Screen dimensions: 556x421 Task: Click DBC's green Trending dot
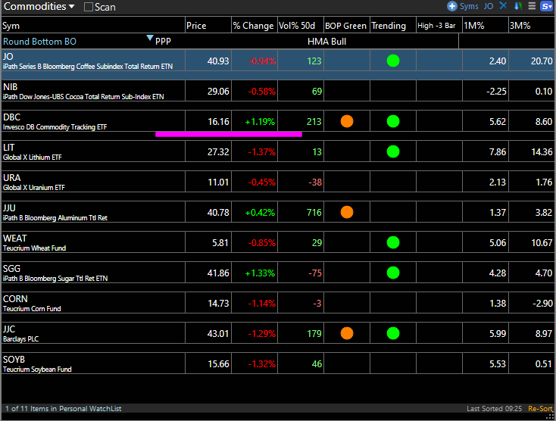[393, 121]
